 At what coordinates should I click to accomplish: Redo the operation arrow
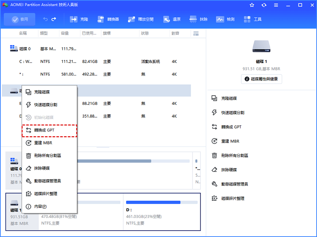(x=54, y=19)
